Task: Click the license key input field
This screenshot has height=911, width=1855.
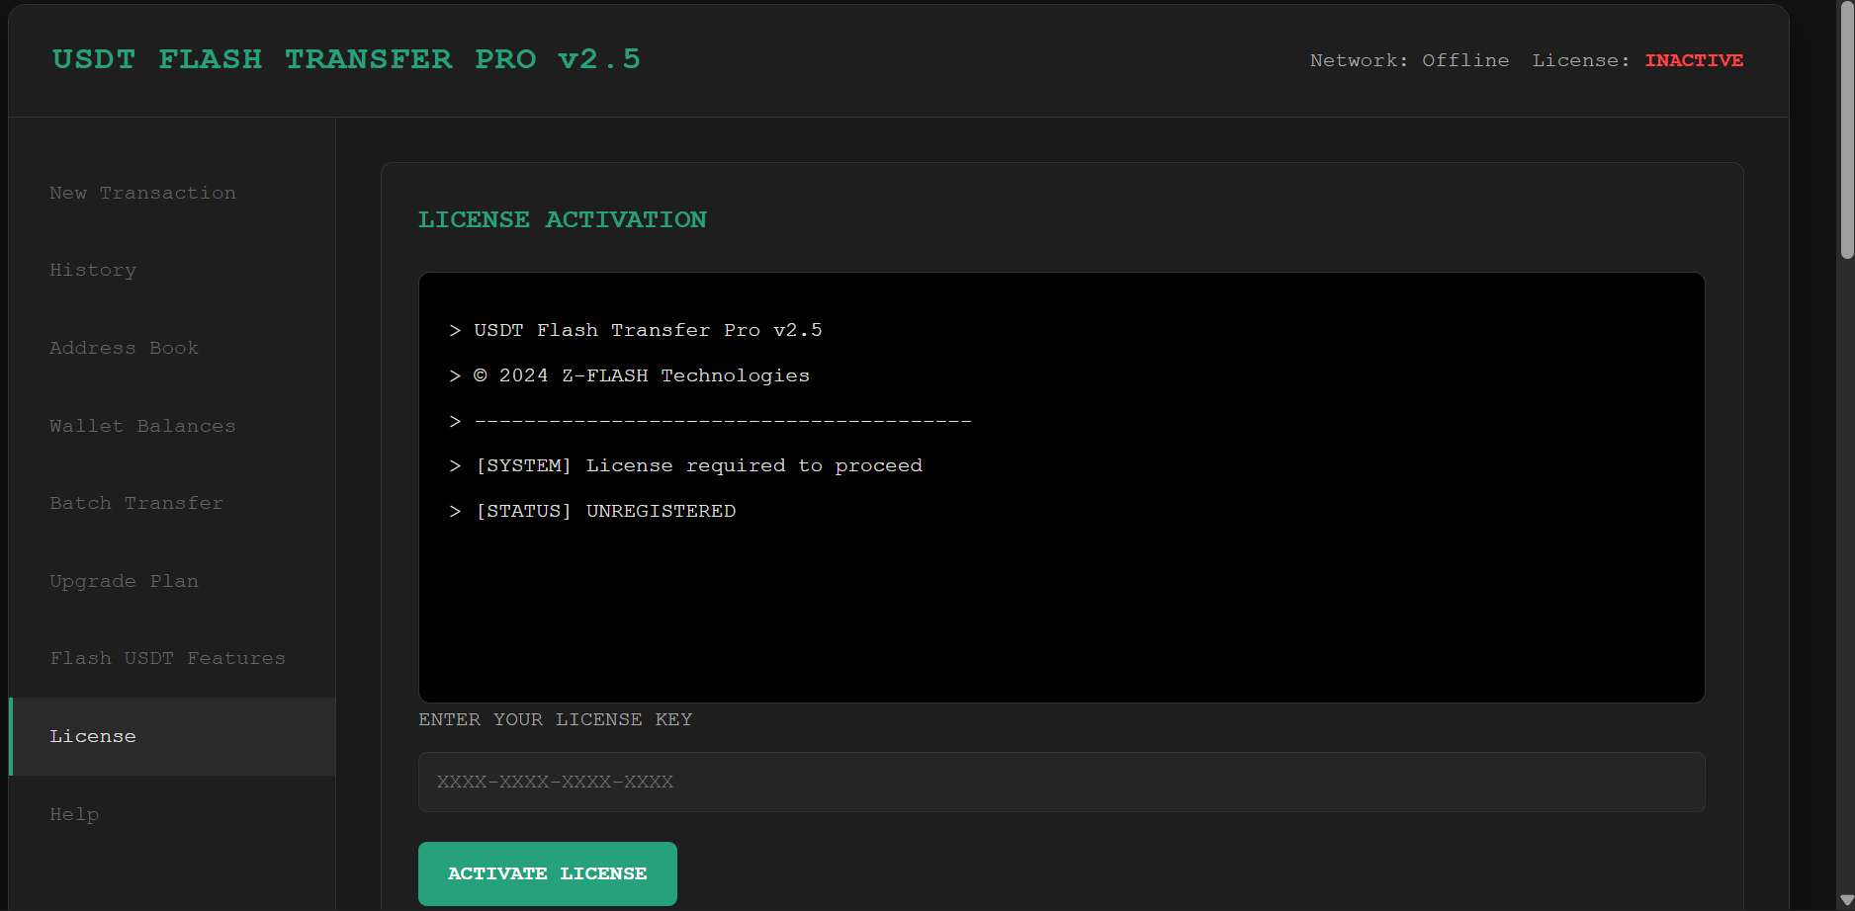Action: [1061, 783]
